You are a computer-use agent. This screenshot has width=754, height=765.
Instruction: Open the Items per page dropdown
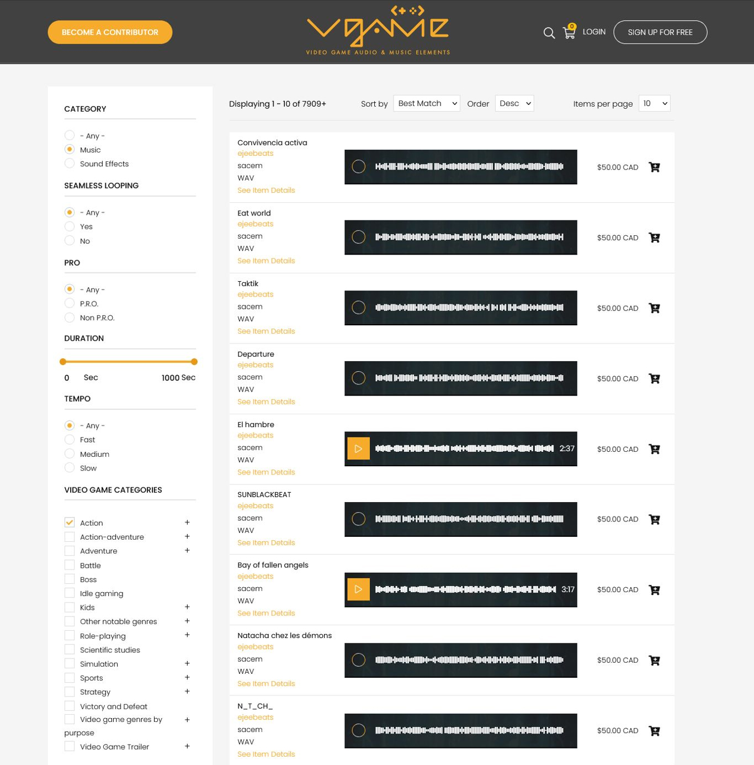click(654, 103)
